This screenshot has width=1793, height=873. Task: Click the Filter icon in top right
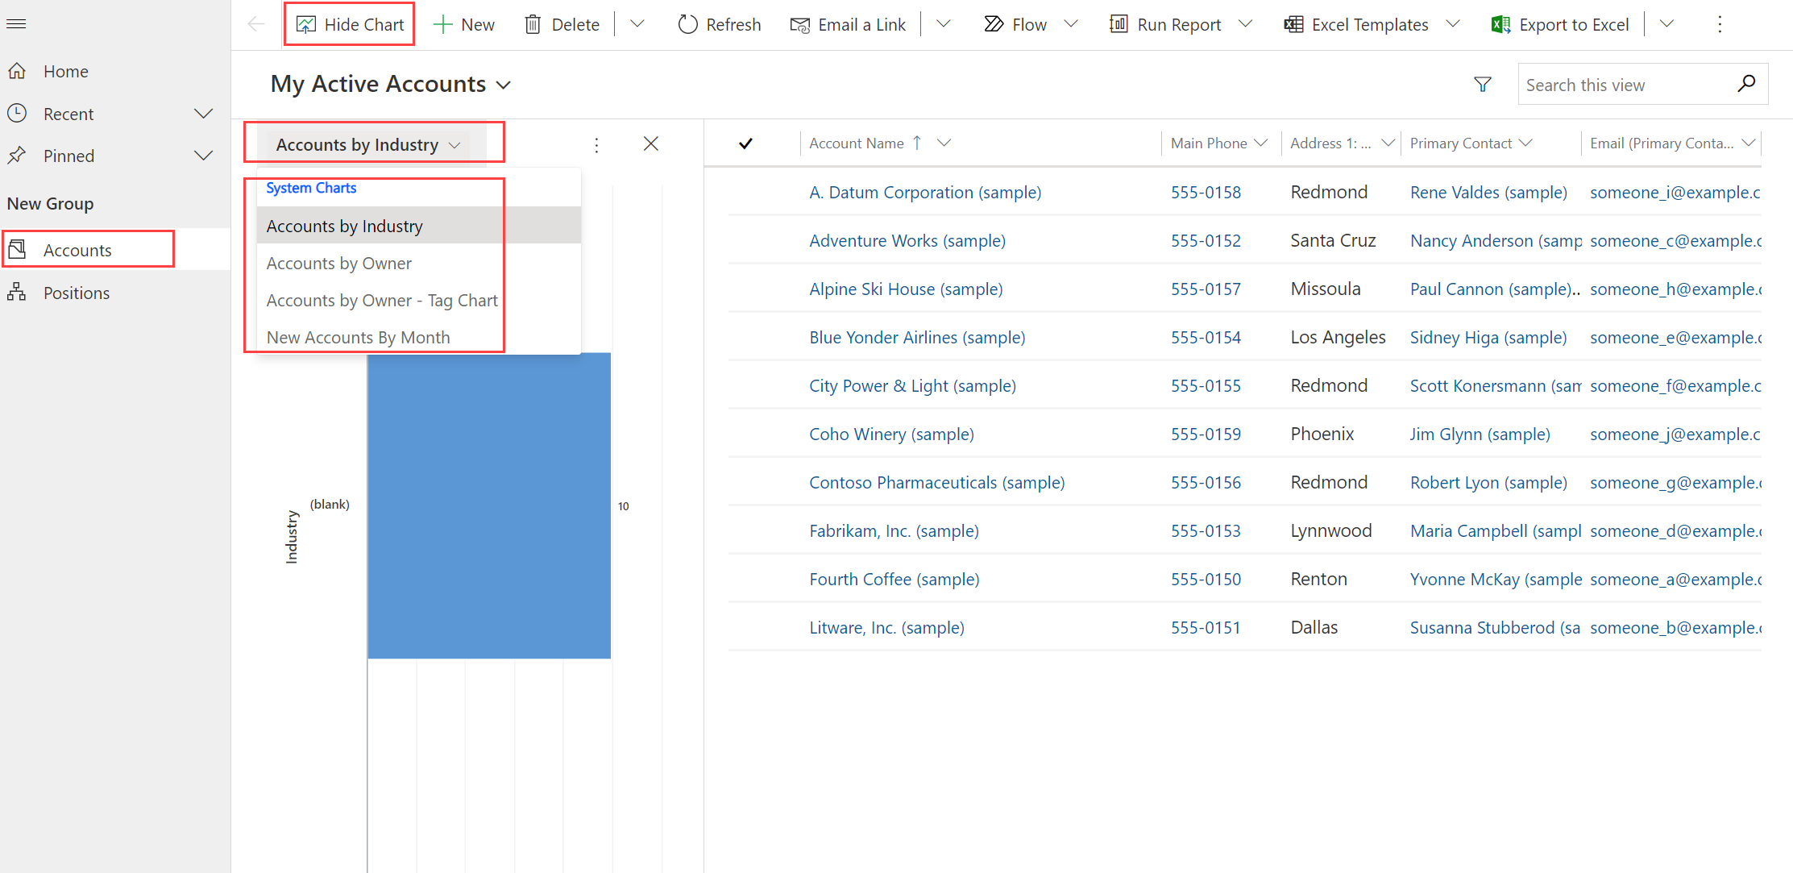click(1482, 84)
